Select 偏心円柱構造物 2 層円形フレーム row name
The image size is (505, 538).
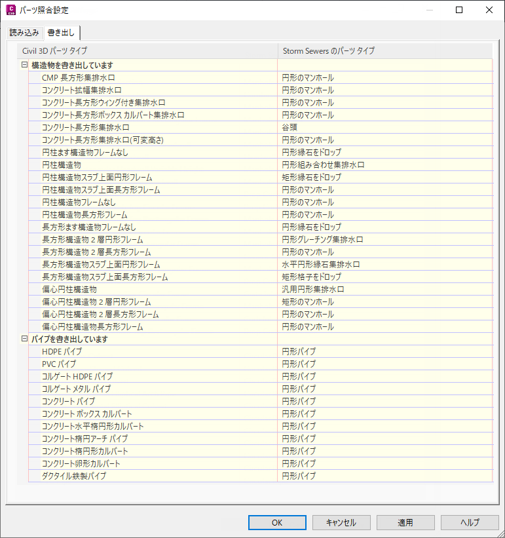(x=96, y=301)
